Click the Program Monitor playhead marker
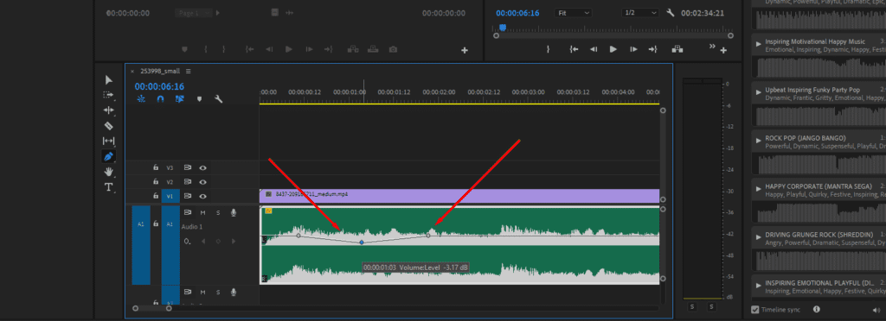 pyautogui.click(x=503, y=28)
